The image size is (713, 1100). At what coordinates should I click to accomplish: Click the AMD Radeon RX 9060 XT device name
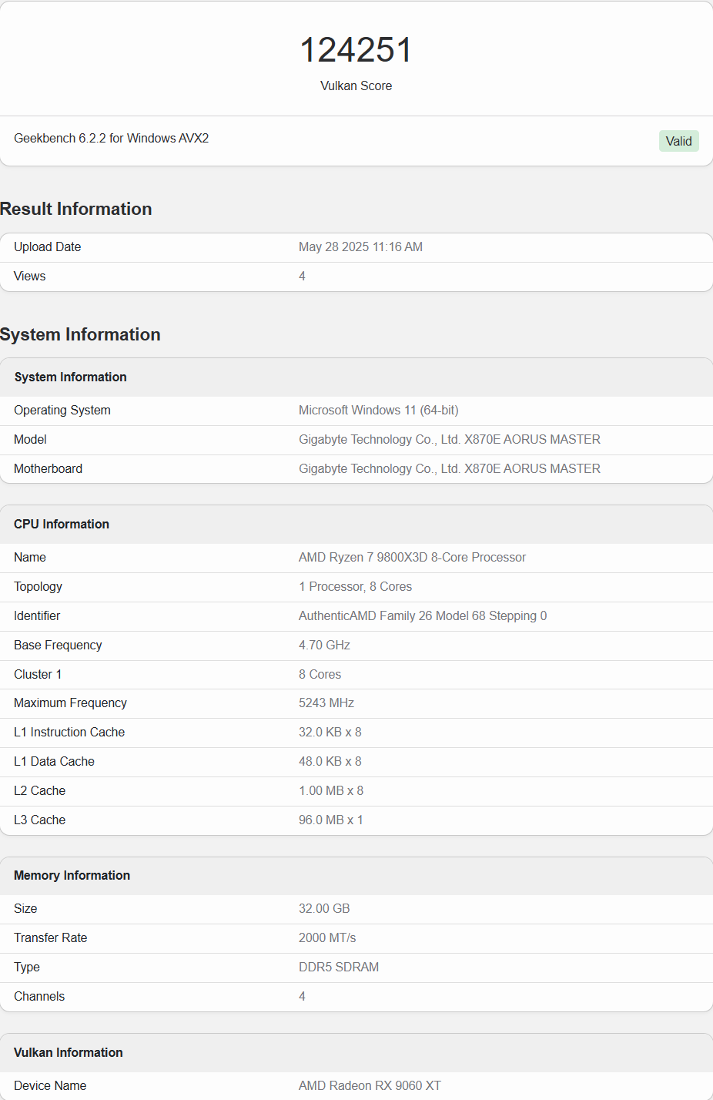tap(370, 1086)
